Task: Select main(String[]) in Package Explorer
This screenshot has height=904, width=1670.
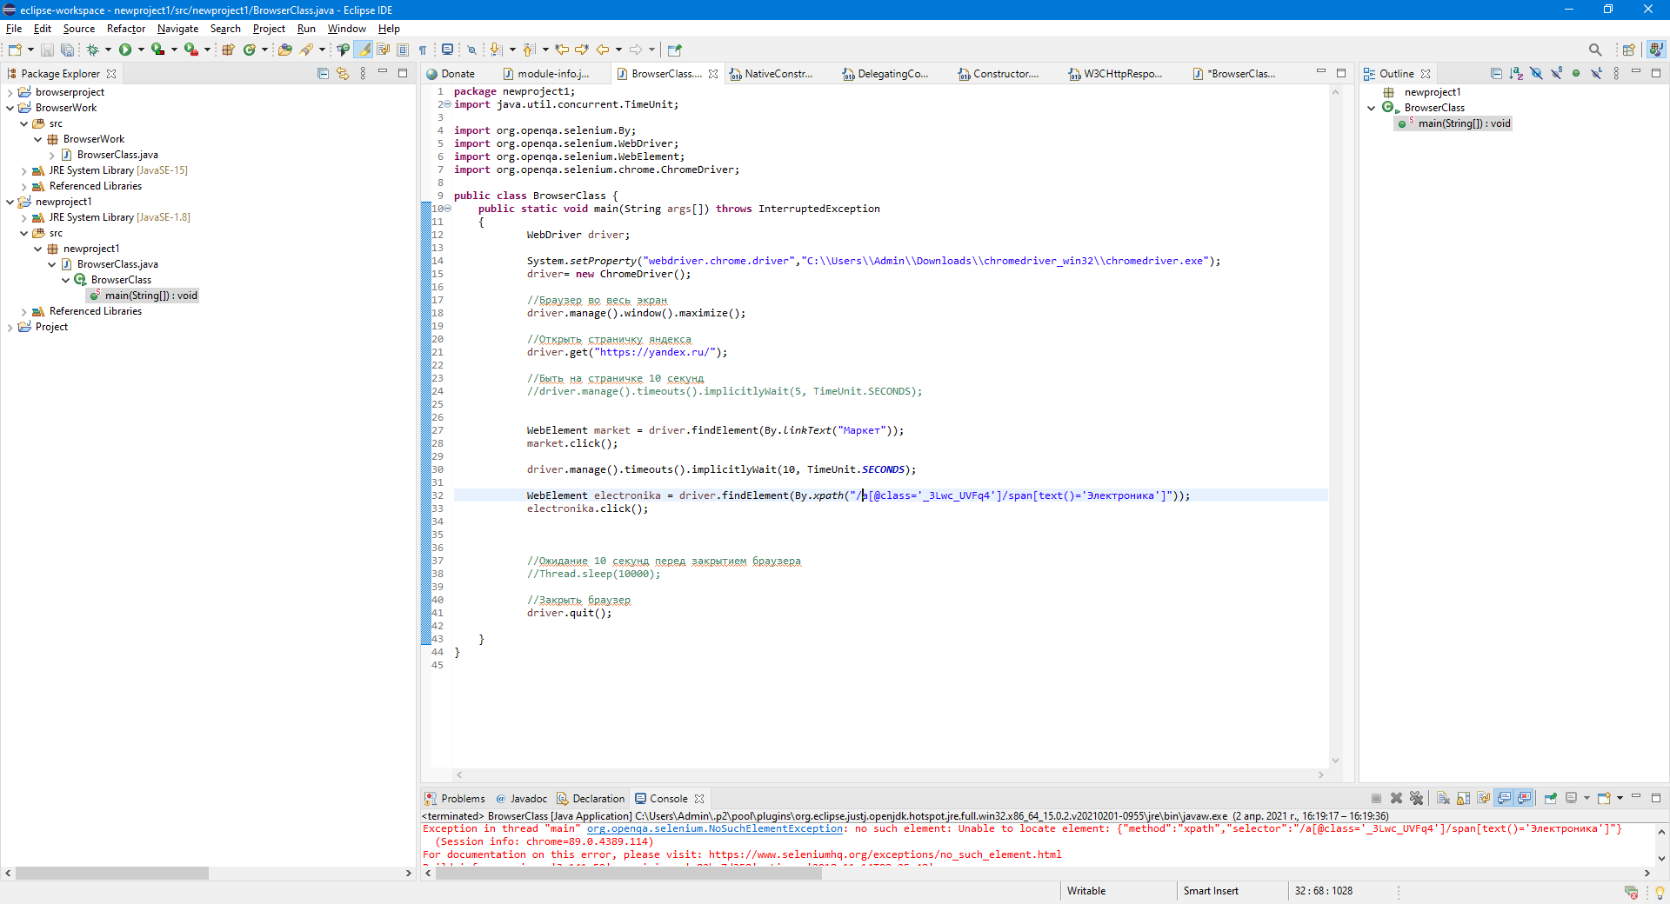Action: [144, 296]
